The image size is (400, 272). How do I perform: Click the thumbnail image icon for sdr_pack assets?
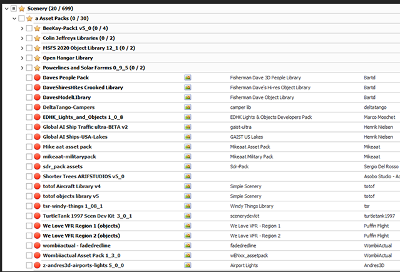tap(188, 166)
